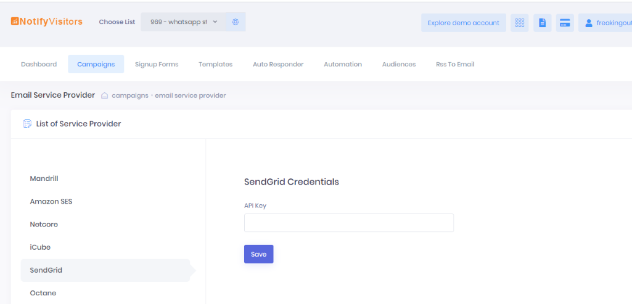Select Octane provider

(43, 293)
